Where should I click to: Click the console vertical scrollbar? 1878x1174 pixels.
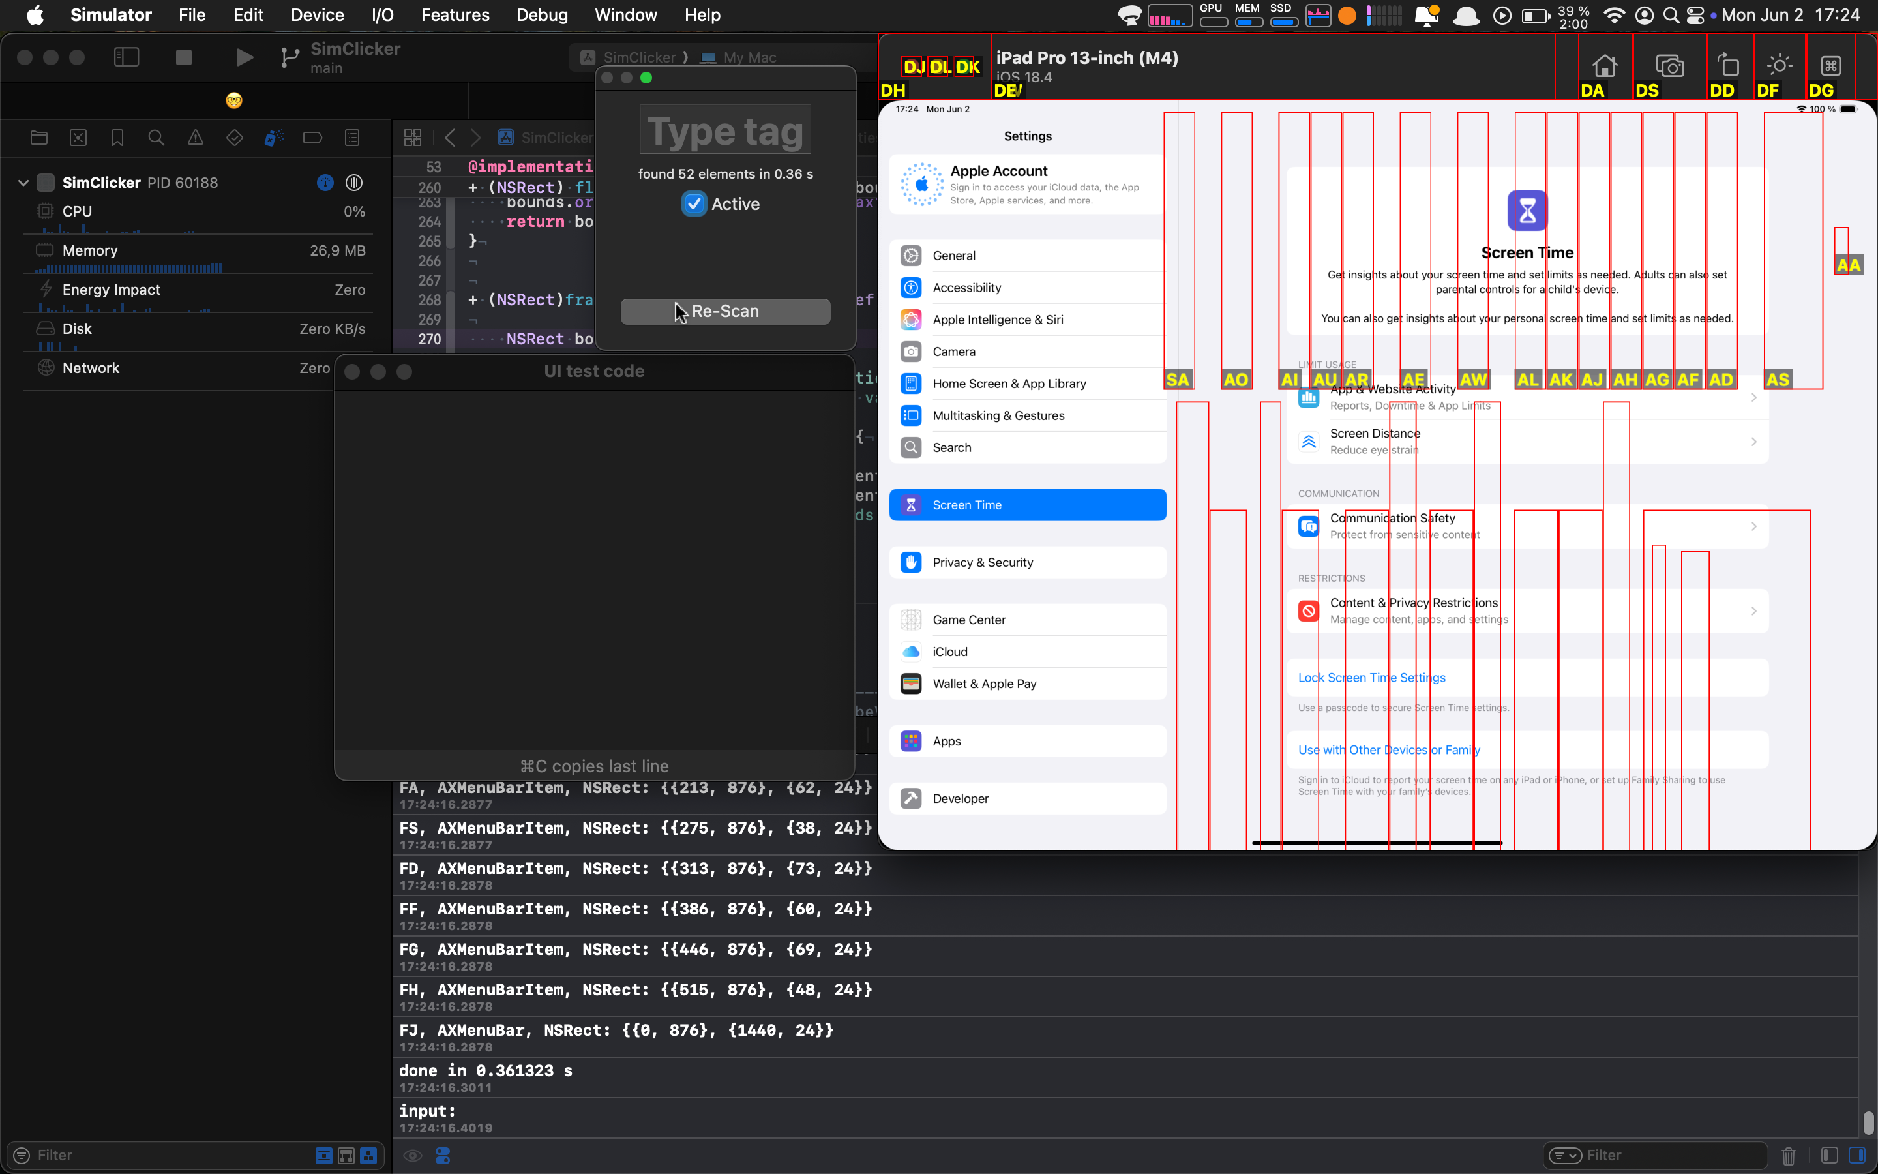[x=1868, y=1122]
